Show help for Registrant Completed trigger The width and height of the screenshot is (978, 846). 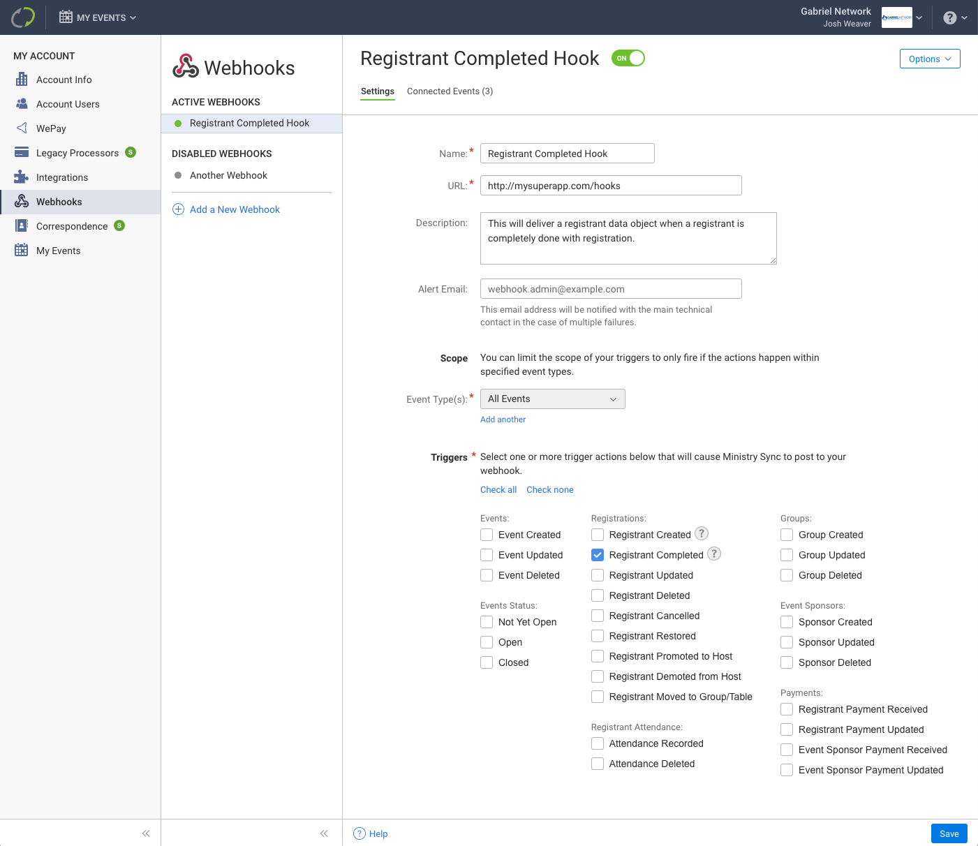point(714,554)
